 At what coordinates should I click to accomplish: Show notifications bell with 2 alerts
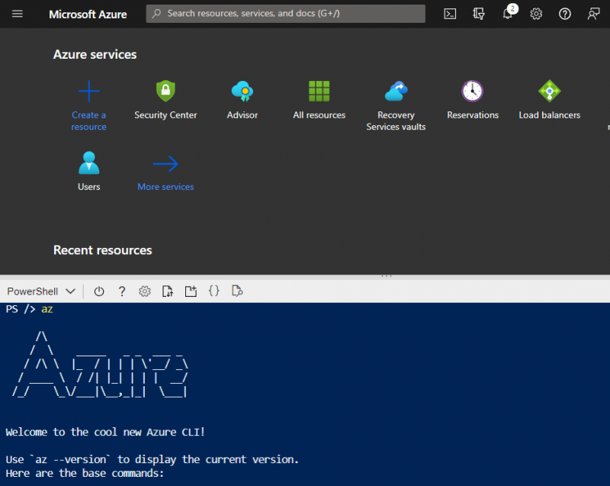(508, 14)
